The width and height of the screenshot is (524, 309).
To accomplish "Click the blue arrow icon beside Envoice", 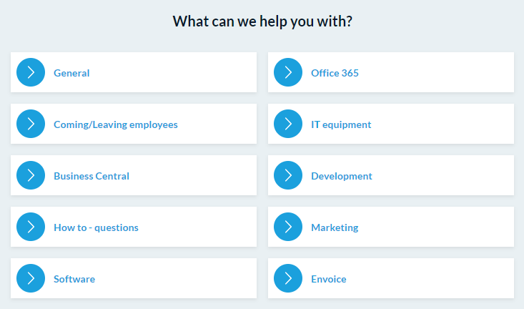I will 288,278.
